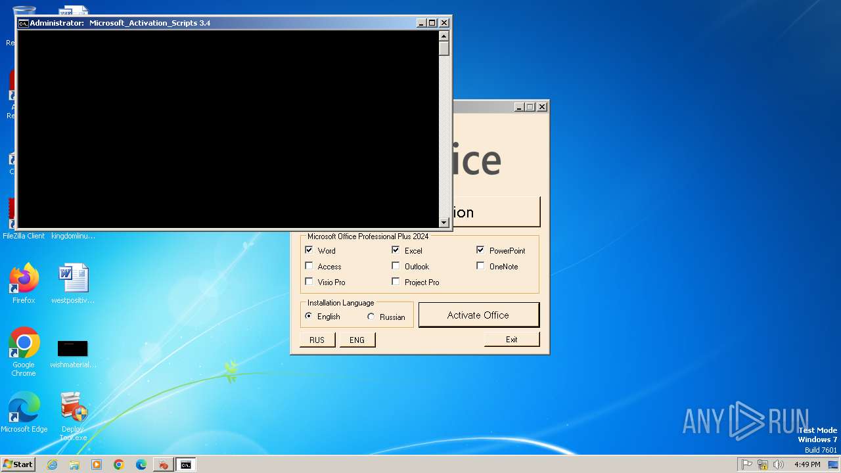Uncheck the Word checkbox

tap(309, 250)
